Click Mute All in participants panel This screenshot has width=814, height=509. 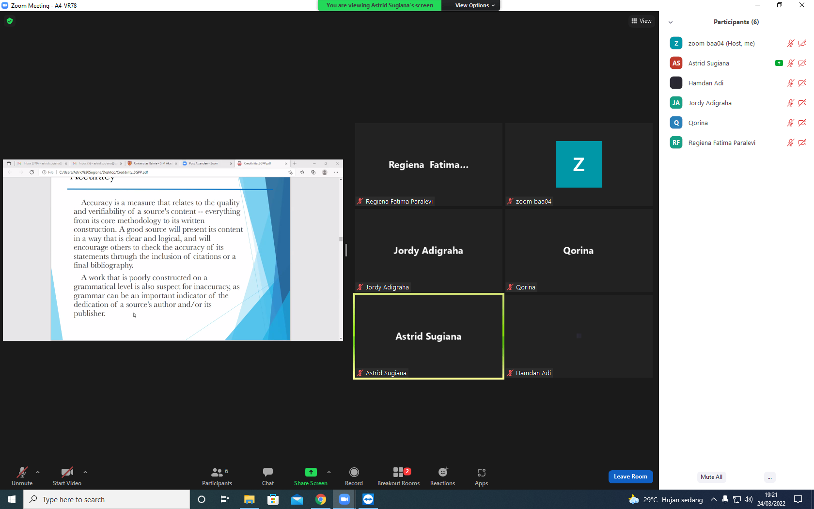pyautogui.click(x=711, y=477)
